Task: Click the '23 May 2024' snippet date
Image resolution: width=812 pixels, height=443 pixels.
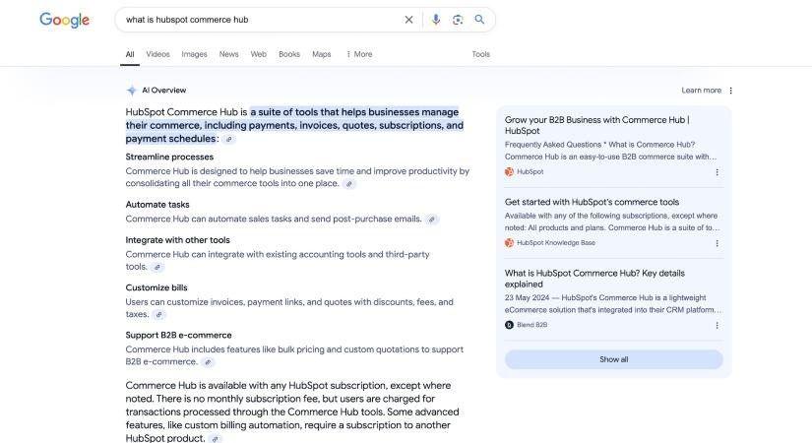Action: coord(527,298)
